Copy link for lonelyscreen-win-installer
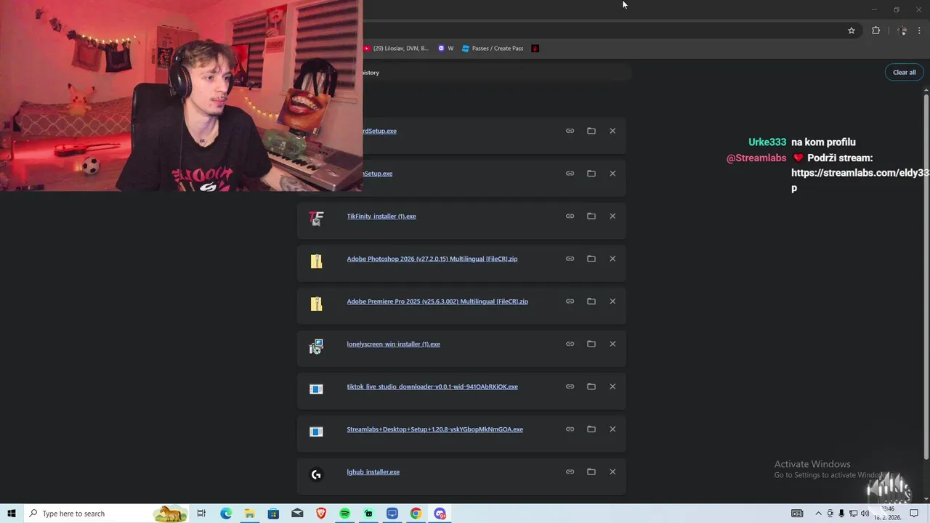The width and height of the screenshot is (930, 523). (x=570, y=344)
